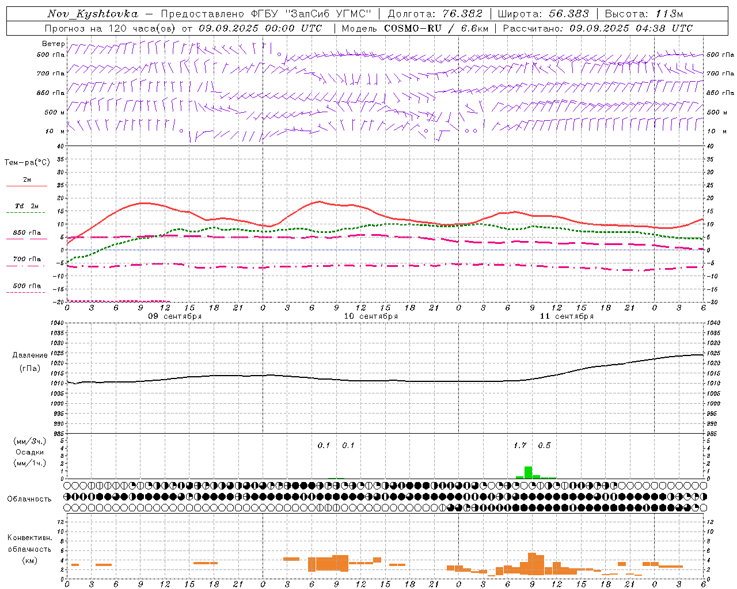Click the (мм/1ч.) precipitation unit label
Image resolution: width=737 pixels, height=589 pixels.
[x=30, y=463]
